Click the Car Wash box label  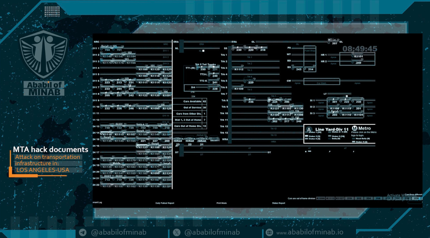322,83
